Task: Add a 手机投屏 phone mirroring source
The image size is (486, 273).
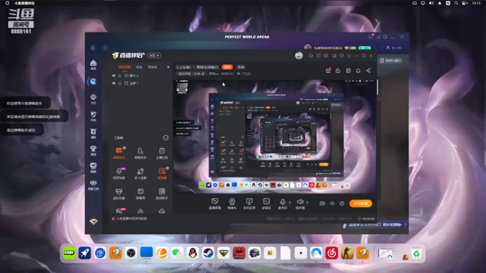Action: 249,204
